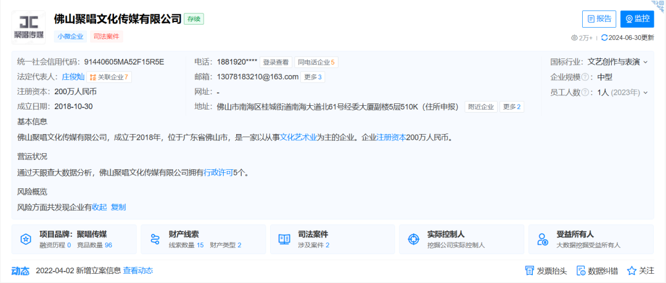Expand 更多 2 addresses
666x283 pixels.
512,107
